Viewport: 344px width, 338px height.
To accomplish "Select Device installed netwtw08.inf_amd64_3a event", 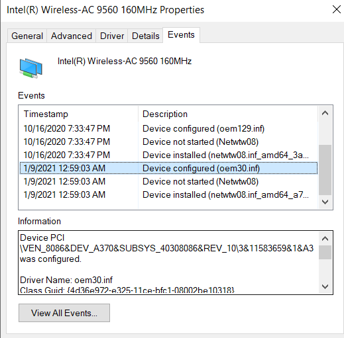I will 168,155.
